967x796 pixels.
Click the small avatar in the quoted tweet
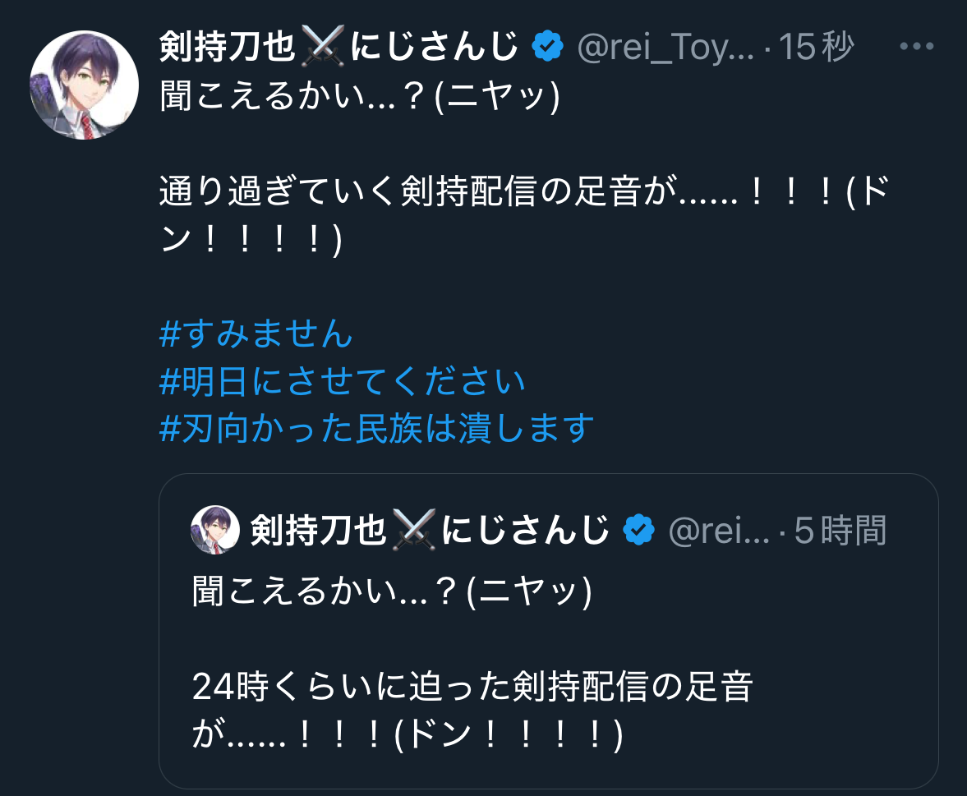(x=214, y=529)
